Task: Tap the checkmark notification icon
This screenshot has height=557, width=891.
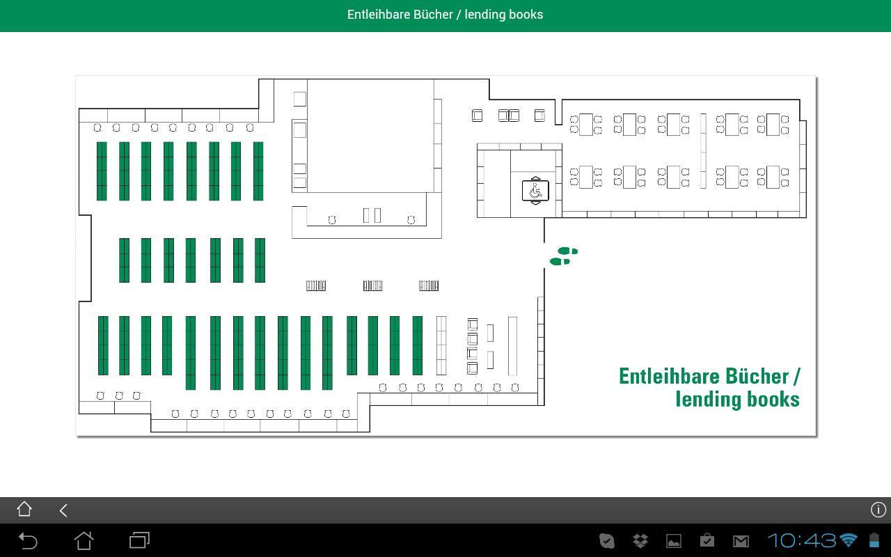Action: tap(607, 540)
